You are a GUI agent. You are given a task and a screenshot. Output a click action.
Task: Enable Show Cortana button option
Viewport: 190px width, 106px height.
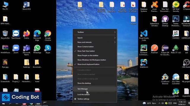pyautogui.click(x=95, y=47)
